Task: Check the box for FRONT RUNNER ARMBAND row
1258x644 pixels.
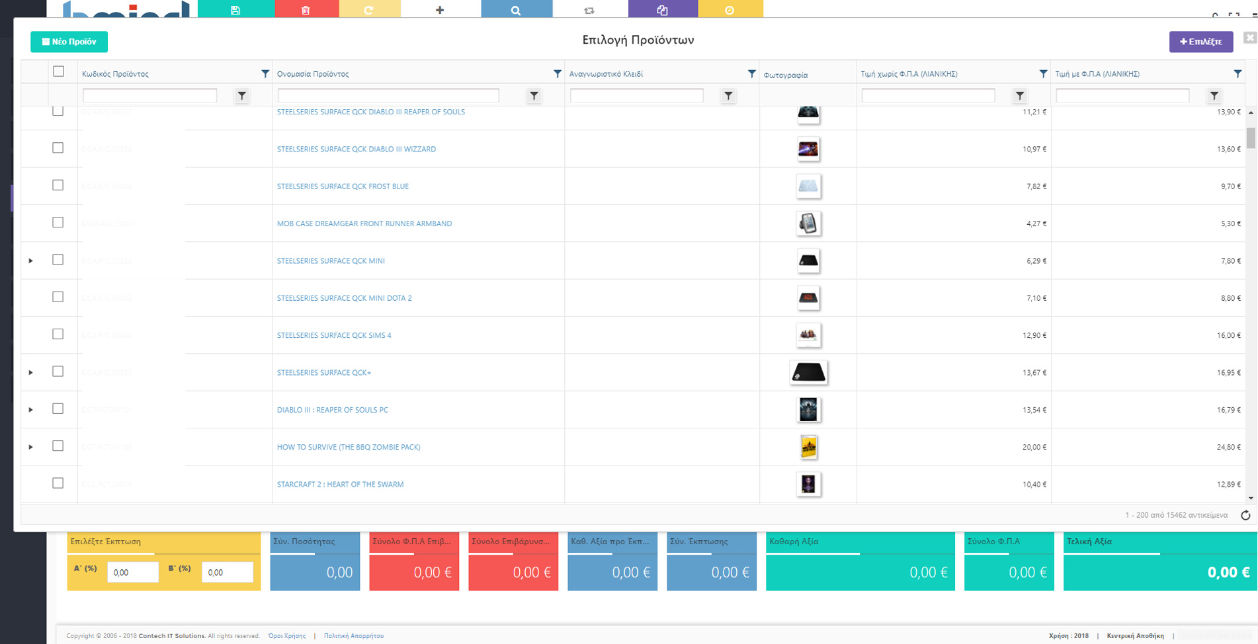Action: 58,222
